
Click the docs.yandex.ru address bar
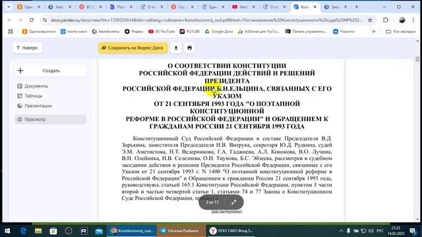(206, 20)
